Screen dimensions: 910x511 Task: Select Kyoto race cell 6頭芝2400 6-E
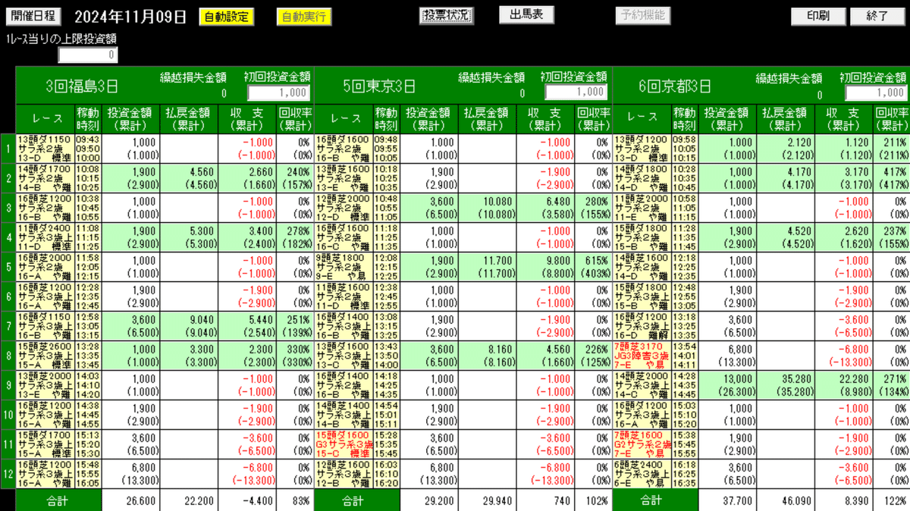[x=642, y=475]
